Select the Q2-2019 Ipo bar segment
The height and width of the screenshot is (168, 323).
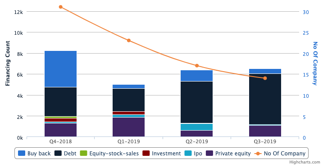(197, 127)
